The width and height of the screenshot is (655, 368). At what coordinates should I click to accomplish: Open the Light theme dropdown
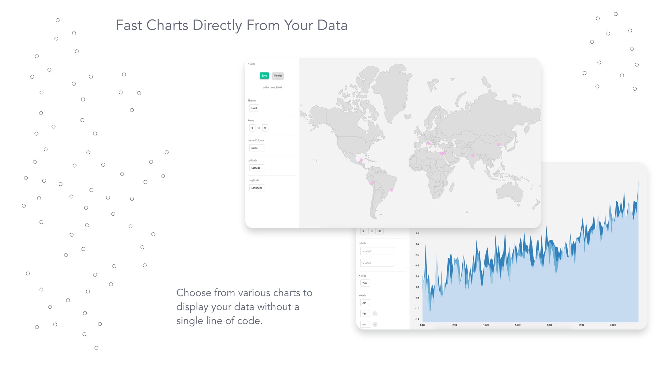click(x=254, y=108)
